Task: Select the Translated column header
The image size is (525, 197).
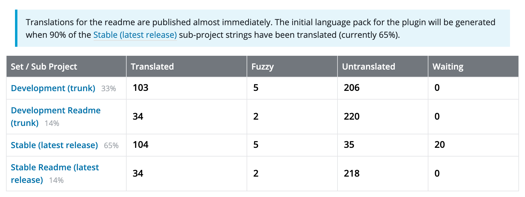Action: pyautogui.click(x=152, y=67)
